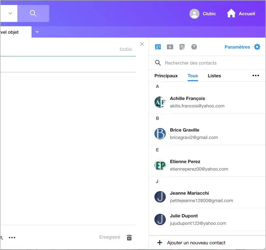This screenshot has width=266, height=250.
Task: Click the Achille François contact name
Action: click(187, 99)
